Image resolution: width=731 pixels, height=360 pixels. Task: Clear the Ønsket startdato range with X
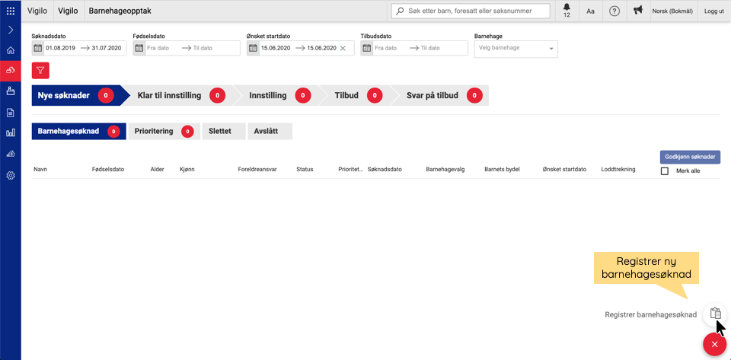coord(343,48)
